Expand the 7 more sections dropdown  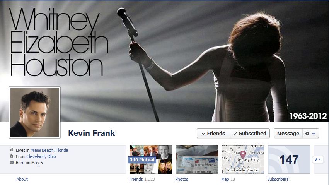(x=318, y=159)
